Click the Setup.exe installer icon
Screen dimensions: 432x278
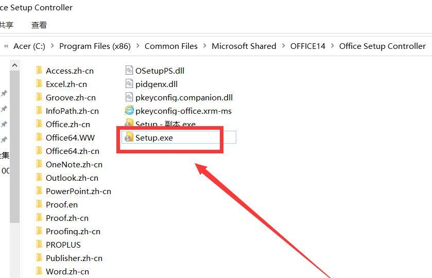point(129,137)
